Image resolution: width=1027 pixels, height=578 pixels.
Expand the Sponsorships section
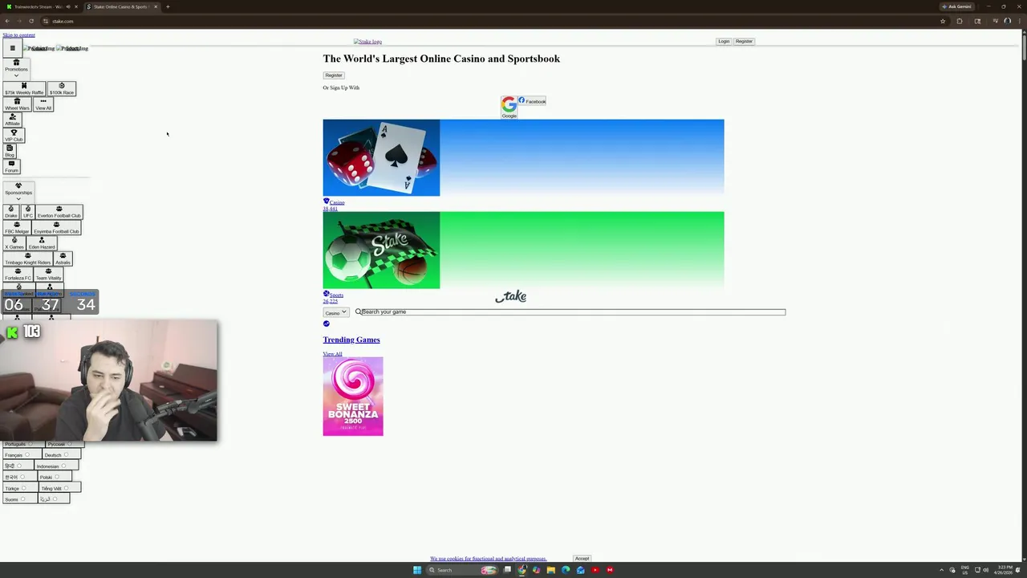[x=18, y=192]
